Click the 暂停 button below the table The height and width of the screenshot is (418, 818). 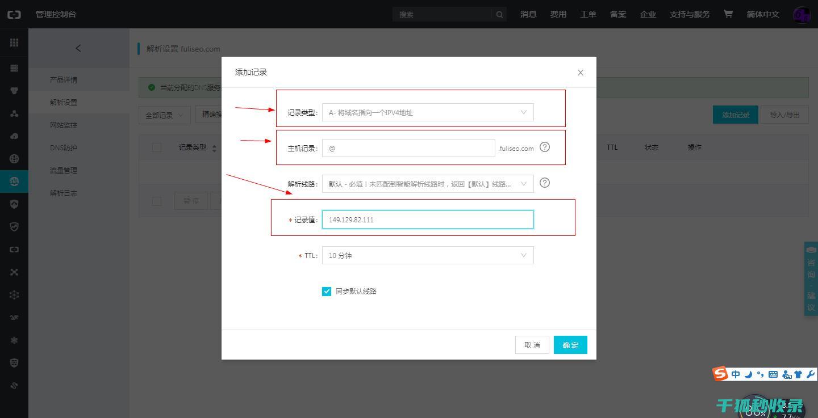coord(191,201)
